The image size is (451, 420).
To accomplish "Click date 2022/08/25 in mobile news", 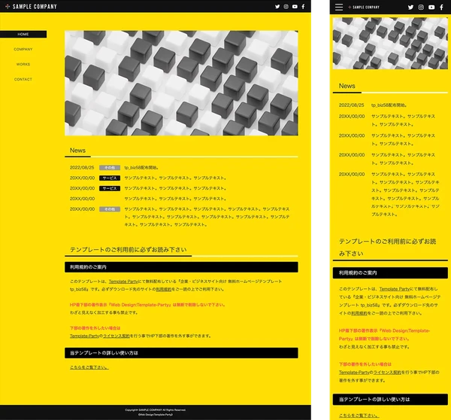I will [352, 105].
